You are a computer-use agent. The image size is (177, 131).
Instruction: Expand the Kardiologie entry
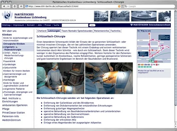click(x=9, y=80)
